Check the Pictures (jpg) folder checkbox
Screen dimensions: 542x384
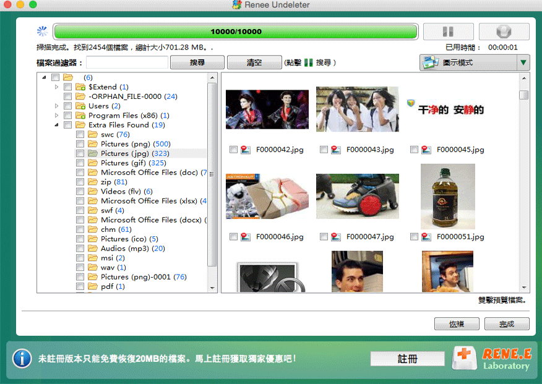80,153
